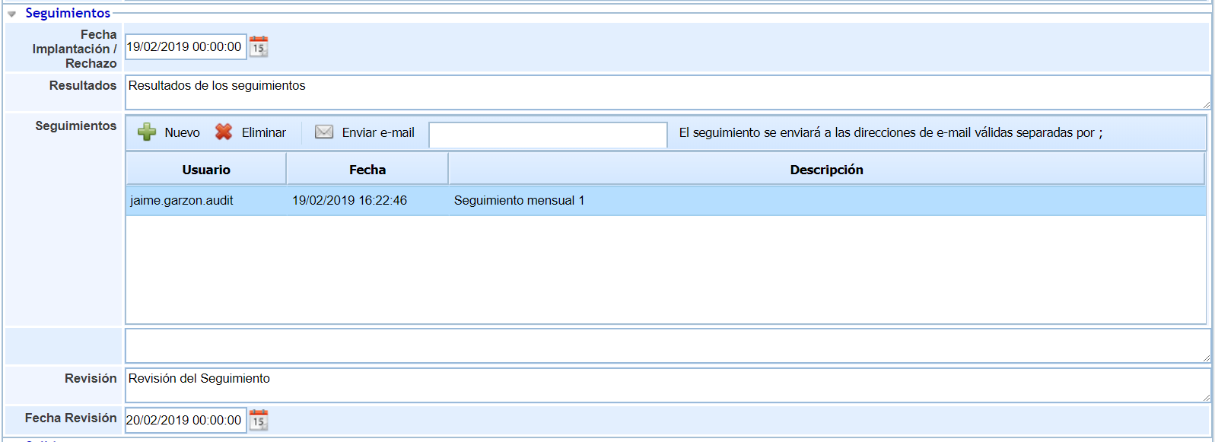Focus the e-mail addresses input field
The height and width of the screenshot is (442, 1215).
[548, 135]
